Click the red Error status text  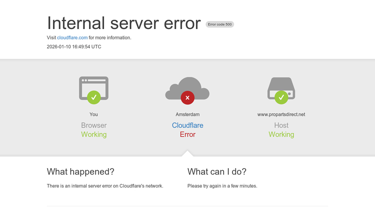pos(187,135)
